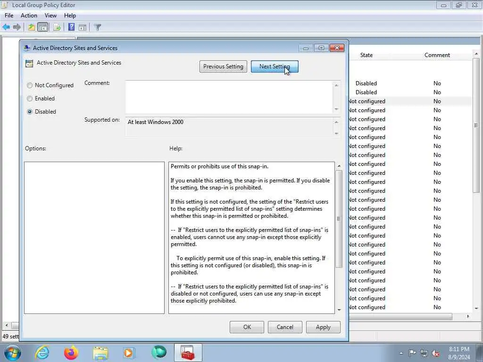
Task: Click the settings list vertical scrollbar thumb
Action: click(476, 125)
